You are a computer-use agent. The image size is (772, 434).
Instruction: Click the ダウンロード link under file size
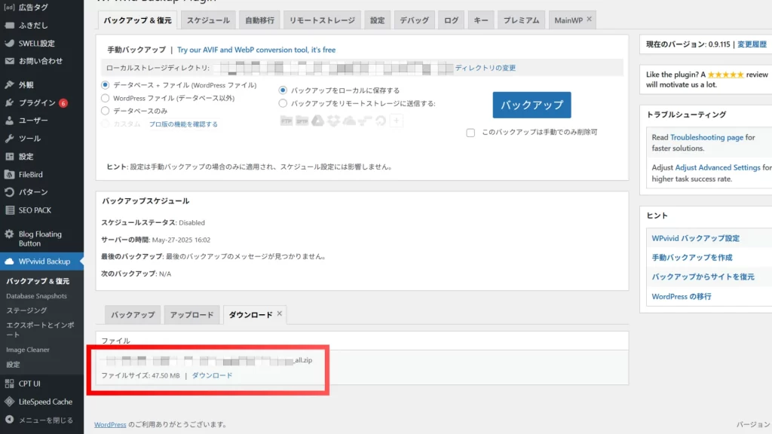point(212,375)
